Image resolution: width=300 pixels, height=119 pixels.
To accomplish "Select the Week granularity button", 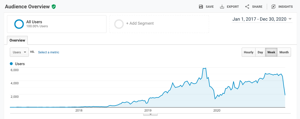I will (271, 52).
